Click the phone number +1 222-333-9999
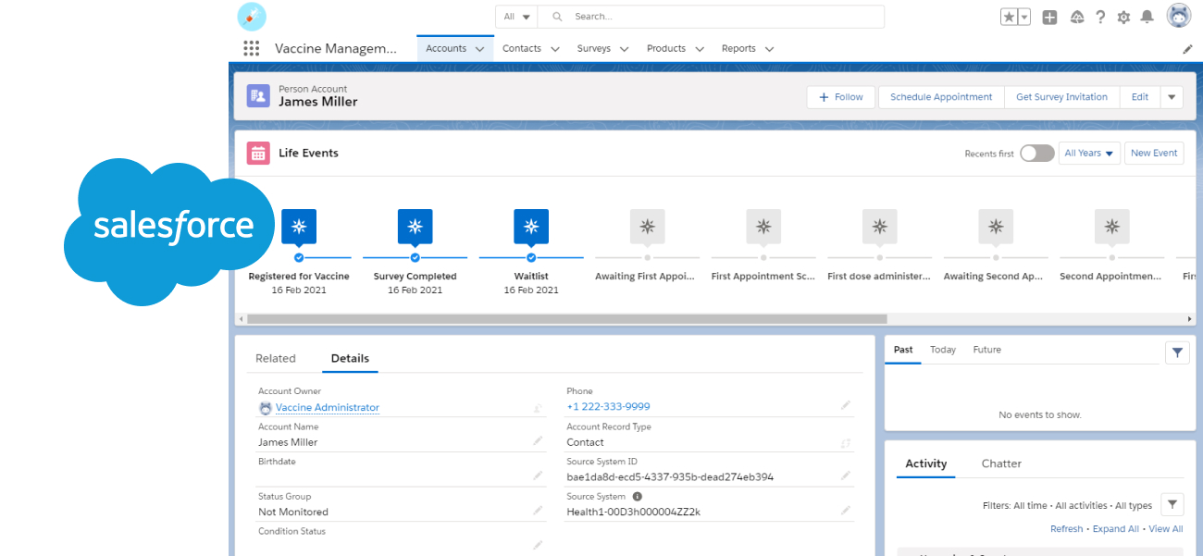Viewport: 1203px width, 556px height. 608,406
